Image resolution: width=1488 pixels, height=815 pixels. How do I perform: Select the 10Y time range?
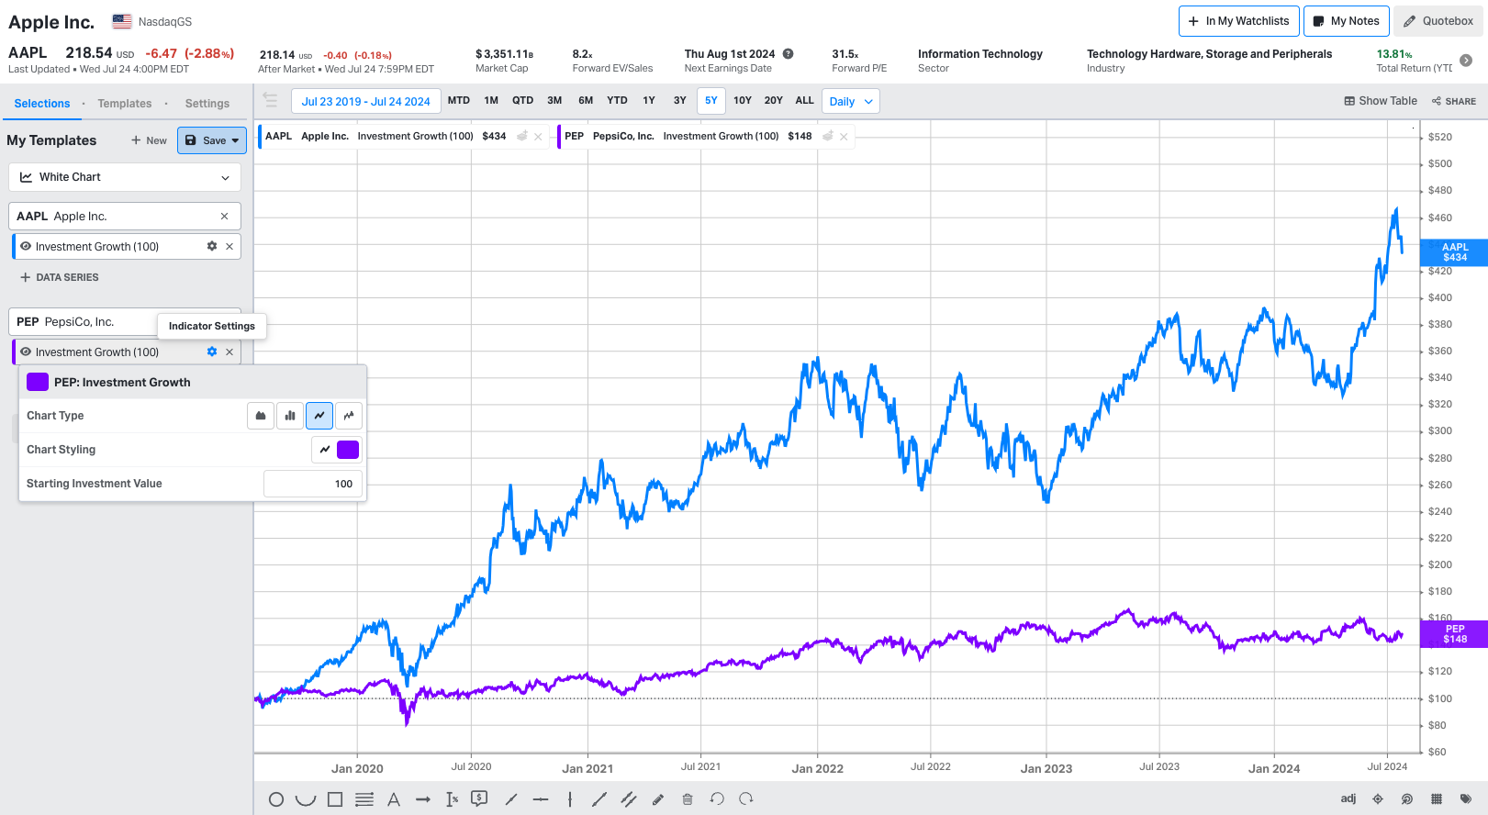point(742,101)
